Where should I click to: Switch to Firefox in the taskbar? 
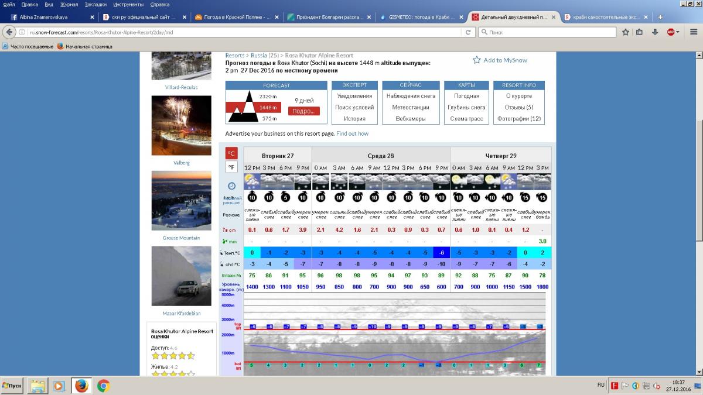coord(81,386)
